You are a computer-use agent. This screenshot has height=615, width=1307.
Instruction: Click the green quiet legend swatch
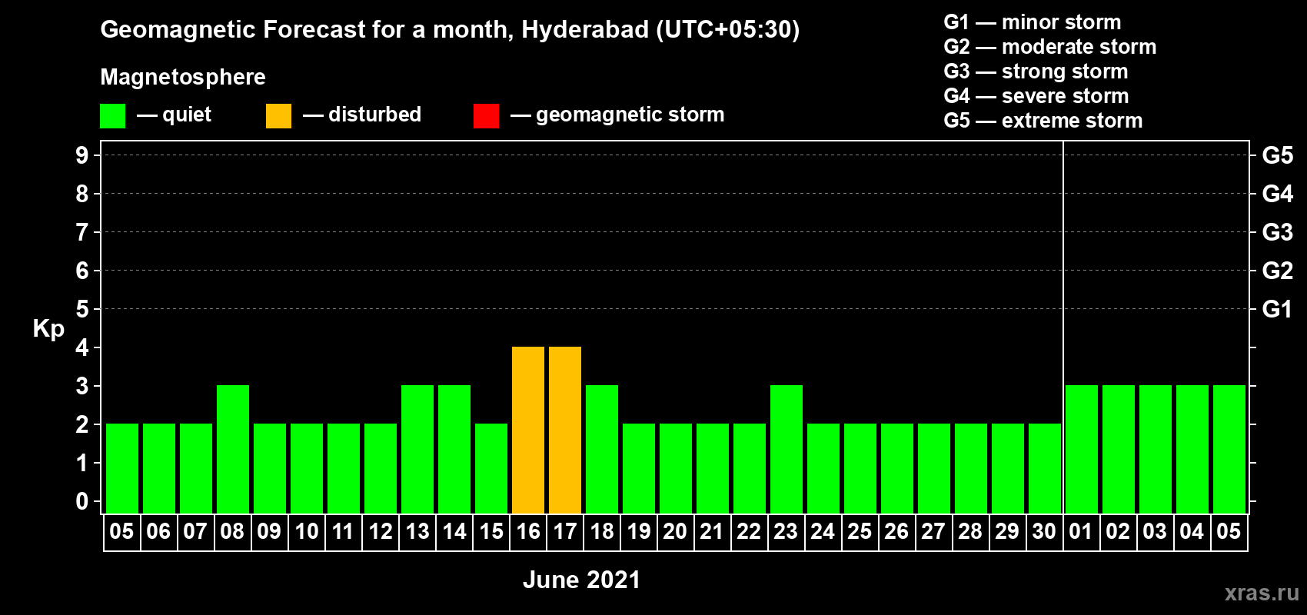(112, 116)
